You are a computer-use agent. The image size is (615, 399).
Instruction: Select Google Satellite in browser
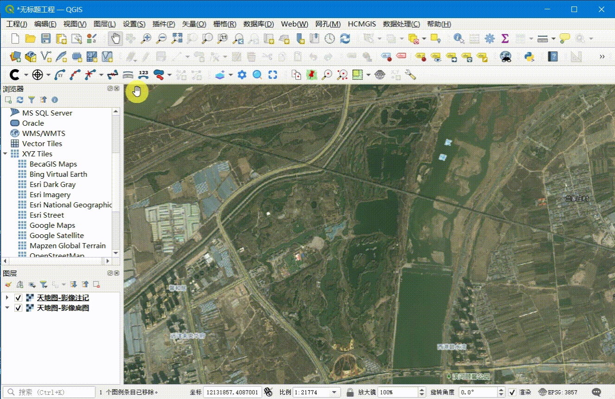click(x=57, y=236)
